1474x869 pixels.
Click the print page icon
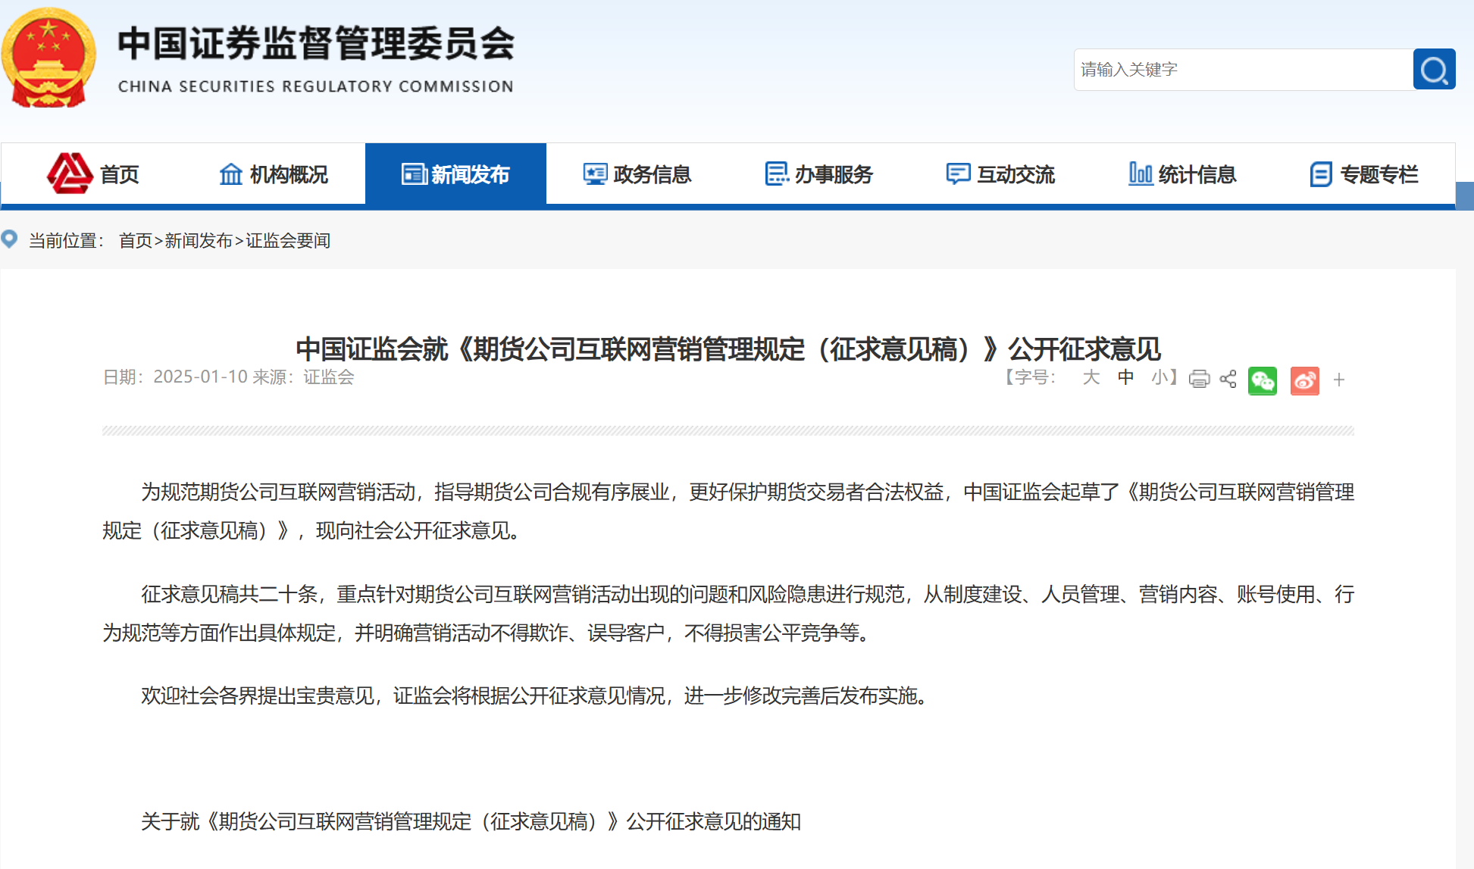click(x=1199, y=379)
